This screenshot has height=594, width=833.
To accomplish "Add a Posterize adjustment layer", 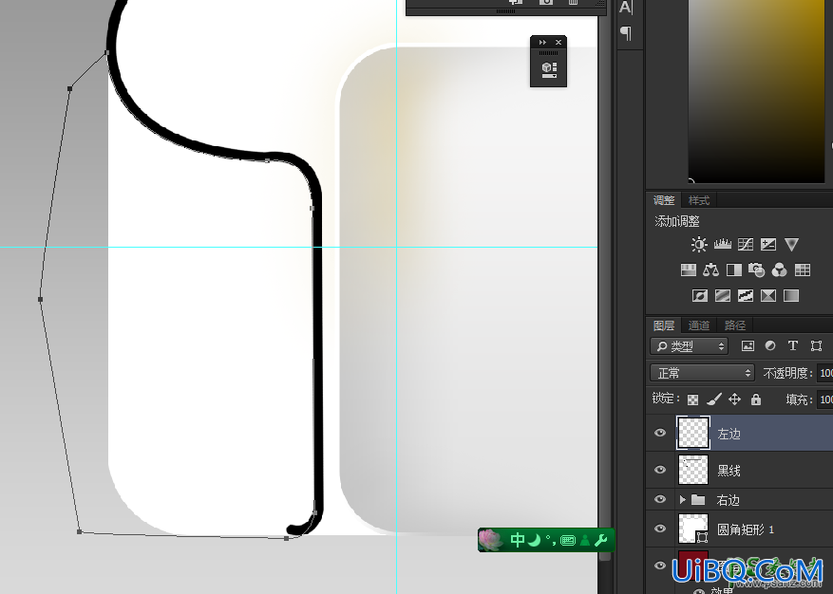I will click(x=723, y=295).
